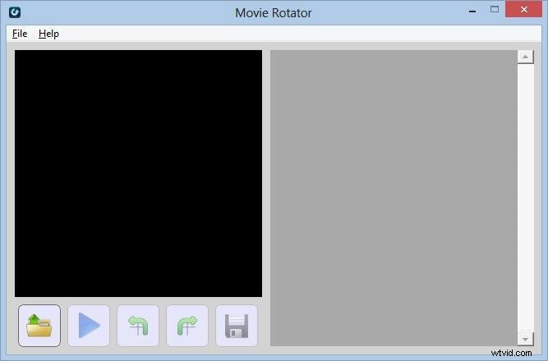Rotate the video clockwise (right arrow)
Viewport: 548px width, 361px height.
coord(187,326)
